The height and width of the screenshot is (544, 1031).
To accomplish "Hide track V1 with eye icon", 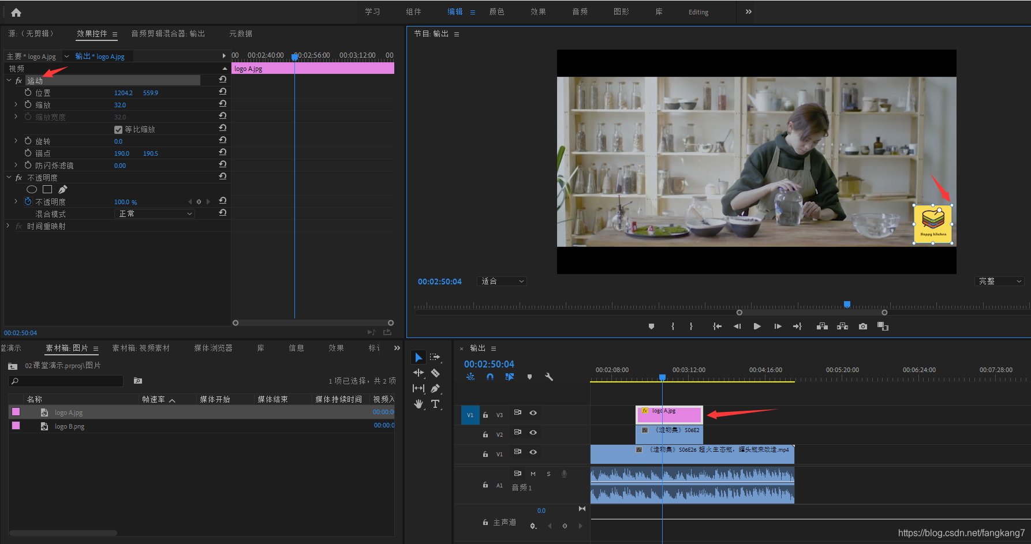I will pyautogui.click(x=533, y=452).
